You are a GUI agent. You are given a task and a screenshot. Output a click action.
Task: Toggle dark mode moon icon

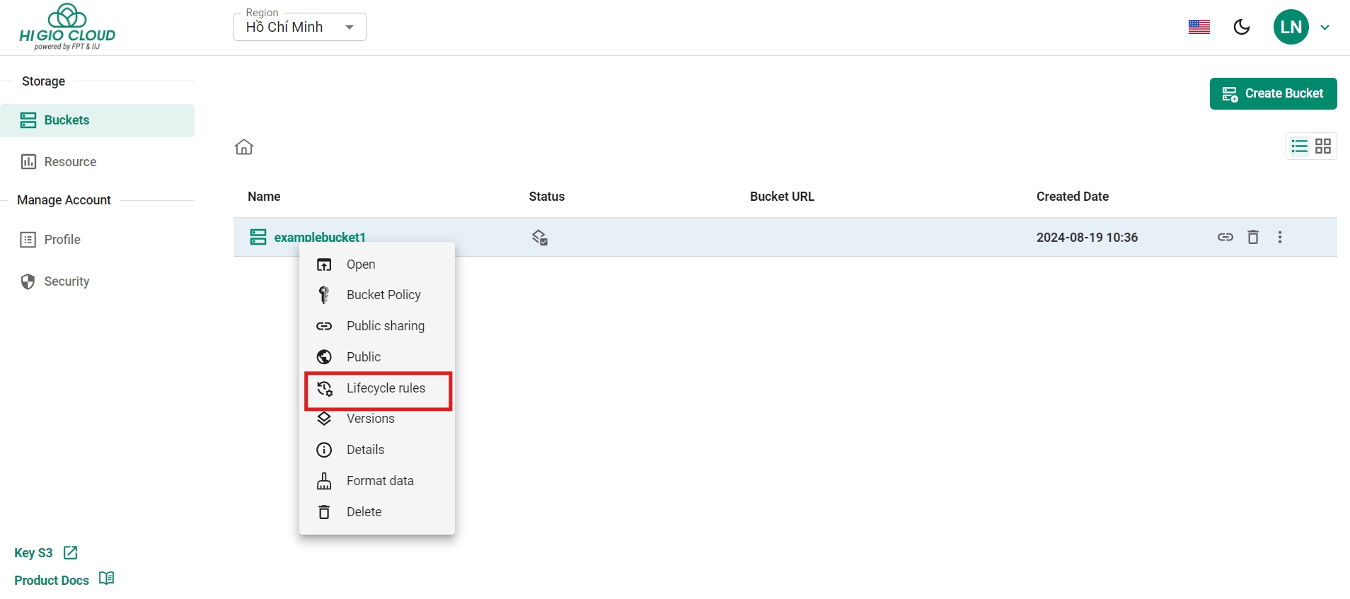(x=1242, y=27)
